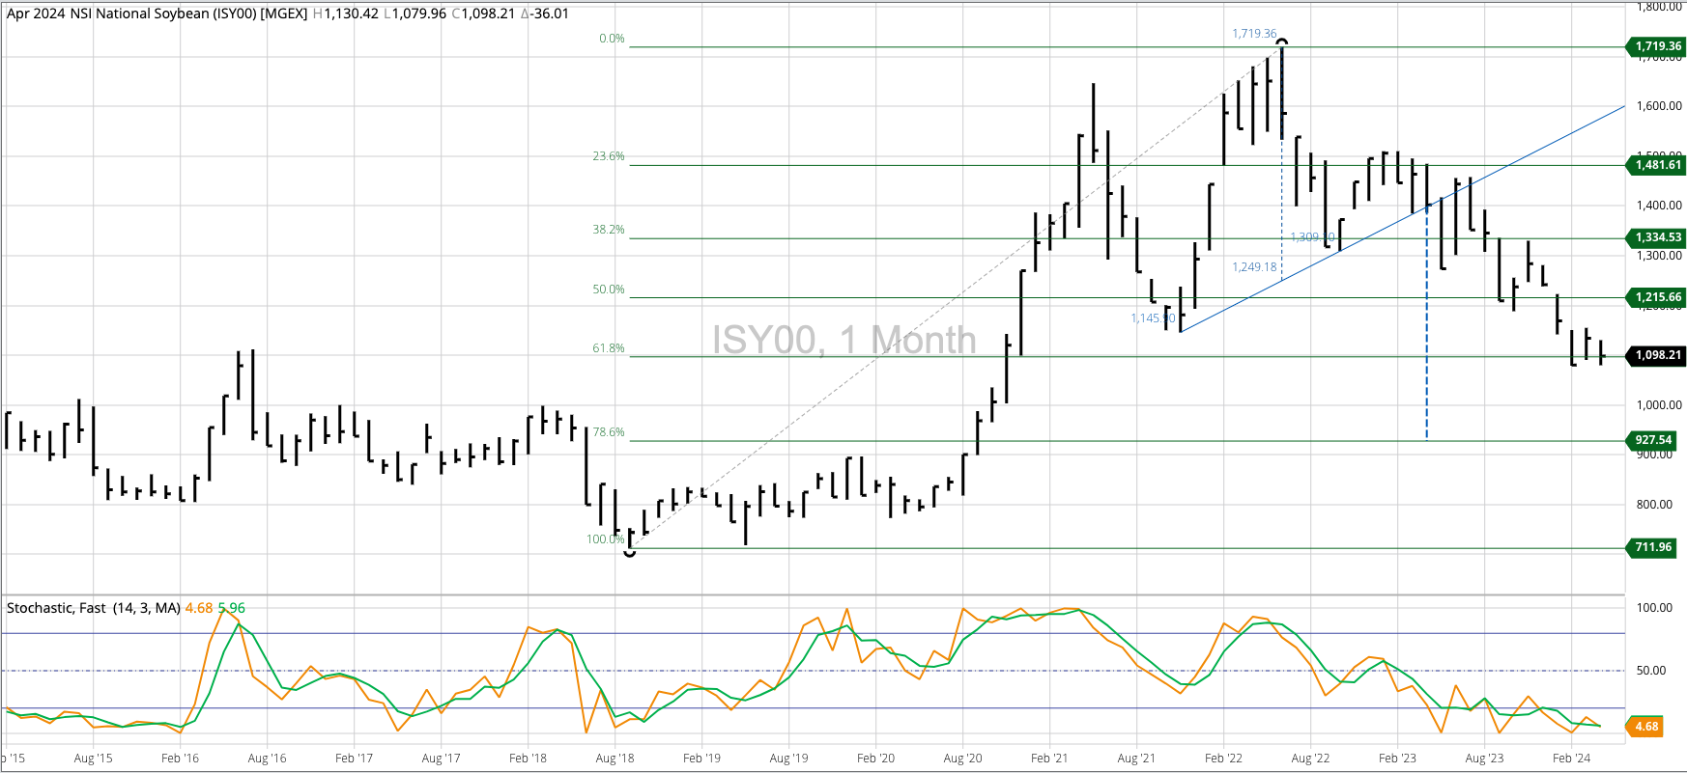Click the 0.0% Fibonacci level label
Viewport: 1687px width, 773px height.
click(612, 39)
